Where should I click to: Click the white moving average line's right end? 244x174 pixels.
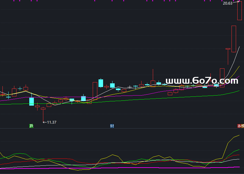pyautogui.click(x=239, y=47)
